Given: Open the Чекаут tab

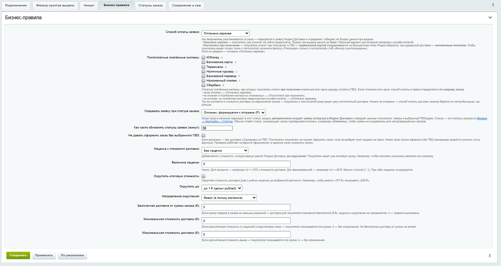Looking at the screenshot, I should [x=89, y=6].
